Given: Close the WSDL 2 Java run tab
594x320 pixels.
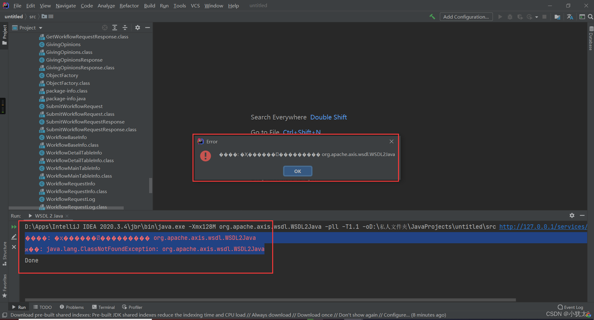Looking at the screenshot, I should pos(67,216).
